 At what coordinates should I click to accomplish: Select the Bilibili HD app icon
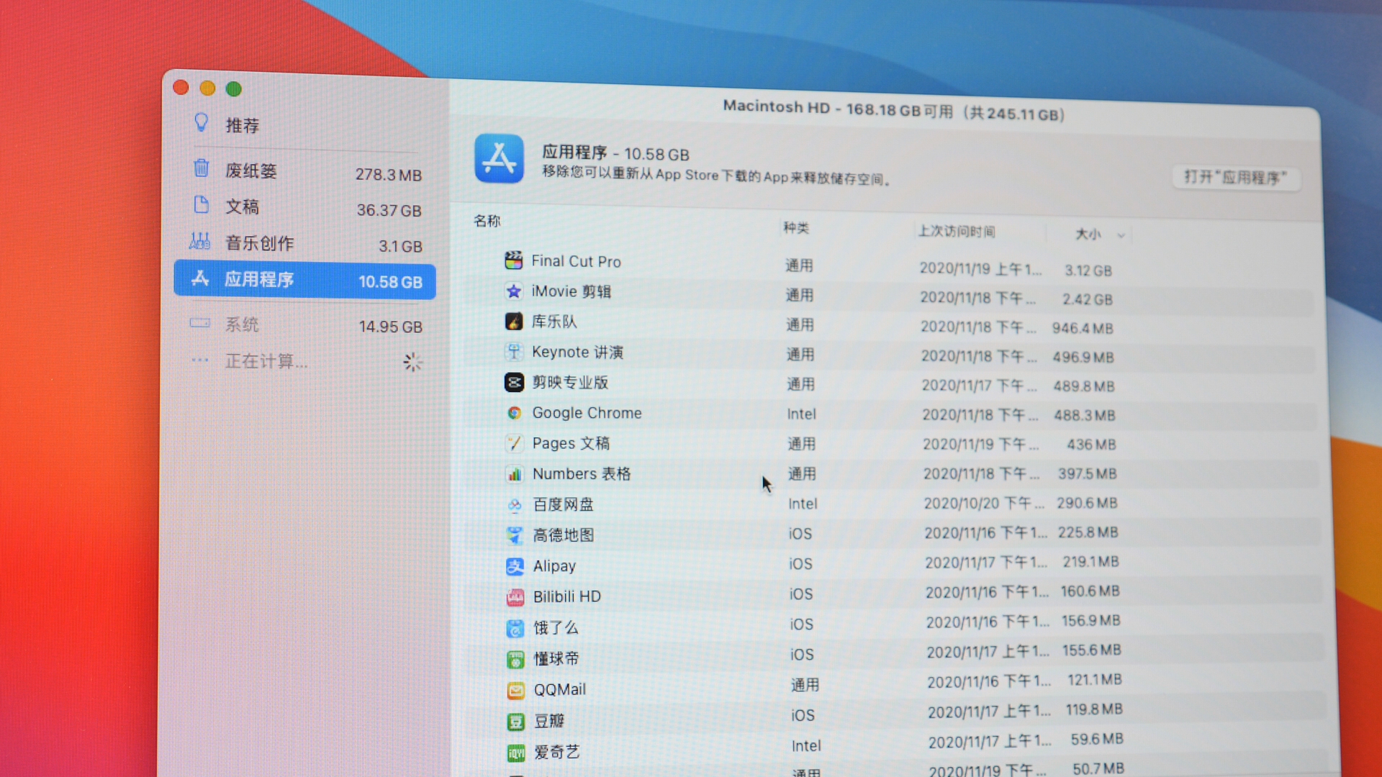(515, 597)
